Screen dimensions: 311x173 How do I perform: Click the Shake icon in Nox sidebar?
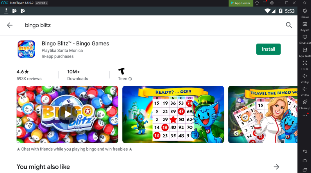[305, 13]
